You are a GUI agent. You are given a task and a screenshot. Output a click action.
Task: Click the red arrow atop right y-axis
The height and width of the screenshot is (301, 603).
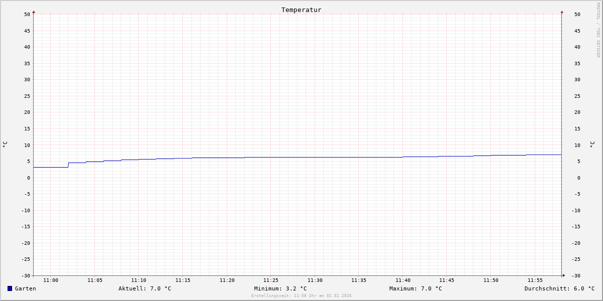pos(562,12)
